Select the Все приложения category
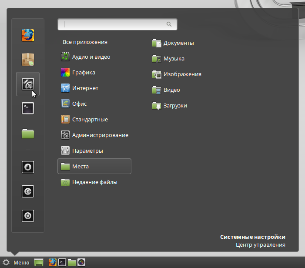Screen dimensions: 305x268 tap(85, 42)
